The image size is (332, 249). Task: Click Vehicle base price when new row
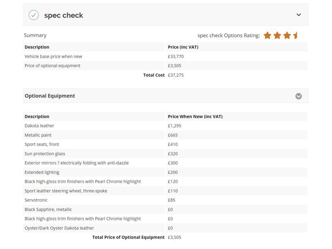point(165,56)
